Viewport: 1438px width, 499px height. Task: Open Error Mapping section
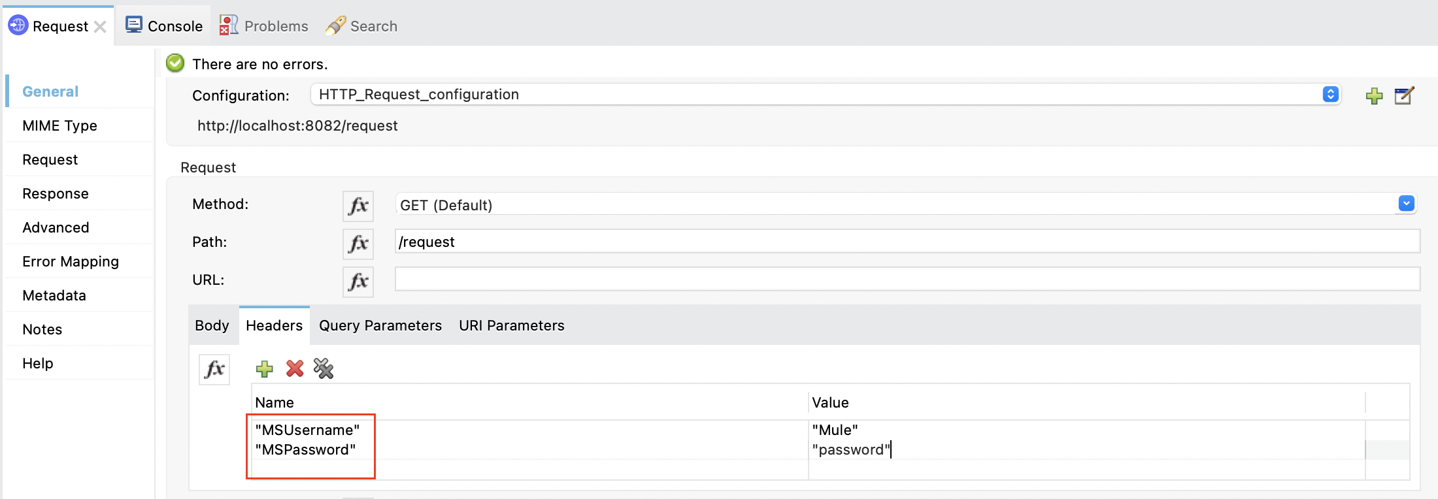click(x=71, y=261)
